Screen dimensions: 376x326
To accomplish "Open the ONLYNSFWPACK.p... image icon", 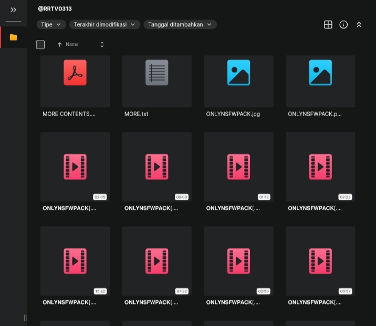I will click(320, 73).
